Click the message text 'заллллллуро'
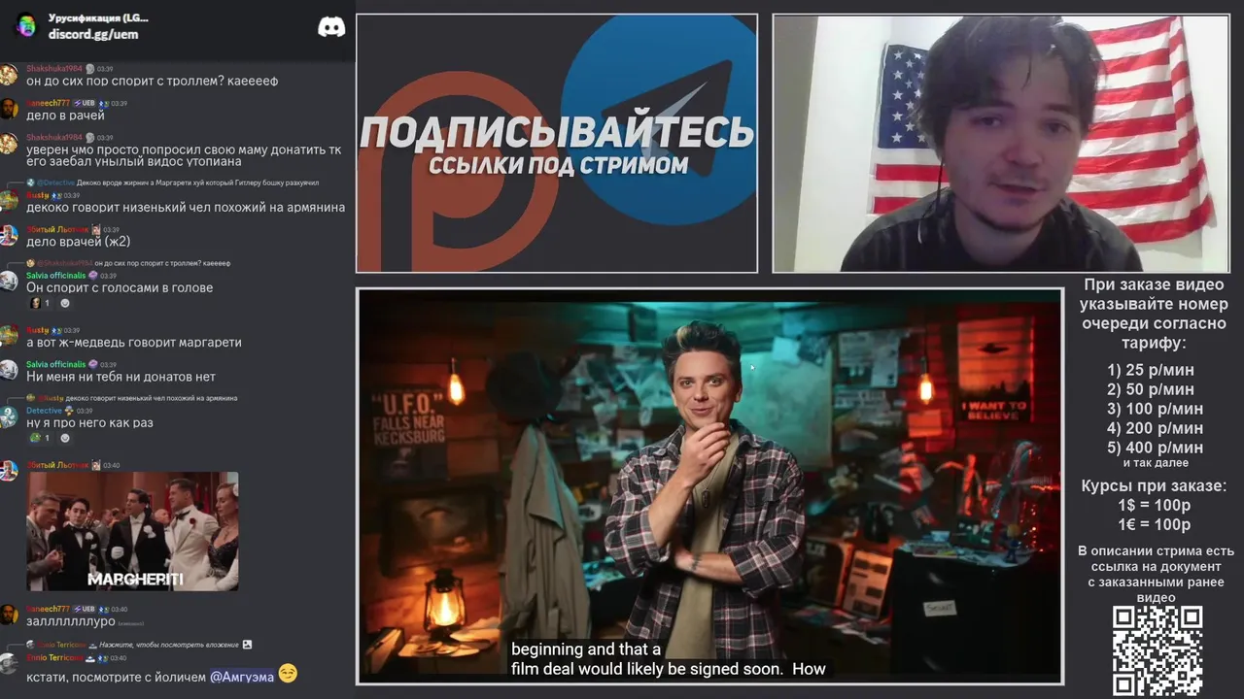1244x699 pixels. click(71, 621)
